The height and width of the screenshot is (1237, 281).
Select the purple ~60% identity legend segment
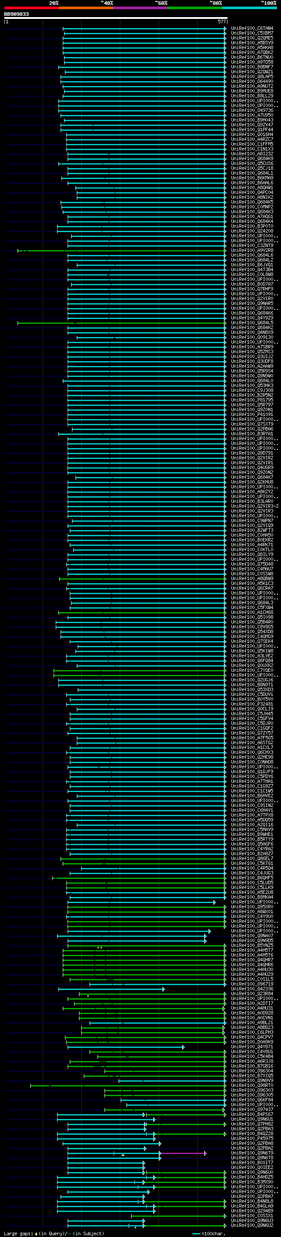click(x=140, y=8)
